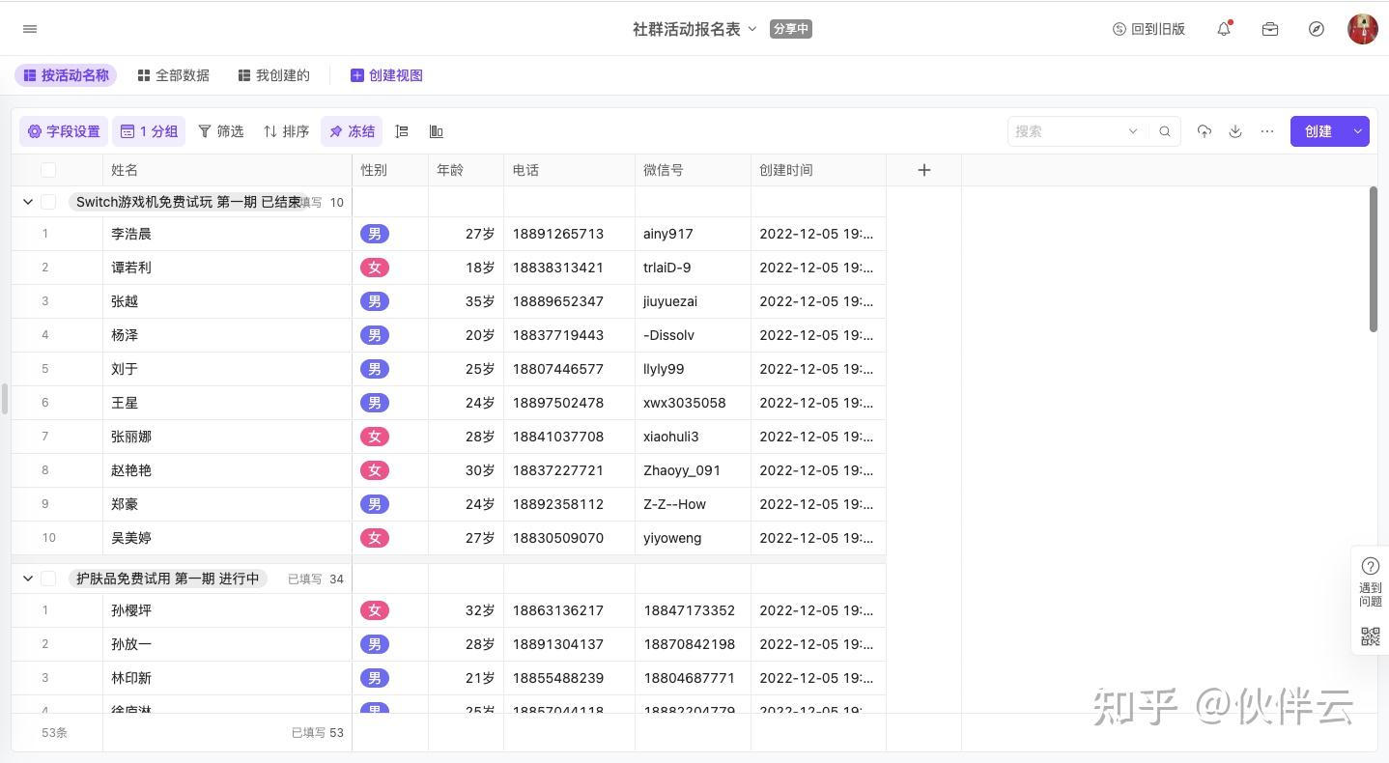This screenshot has width=1389, height=763.
Task: Collapse the Switch游戏机免费试玩 group
Action: click(x=27, y=202)
